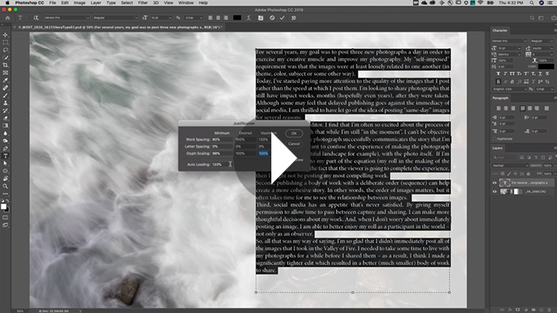
Task: Toggle Strikethrough in Character panel
Action: pos(547,74)
